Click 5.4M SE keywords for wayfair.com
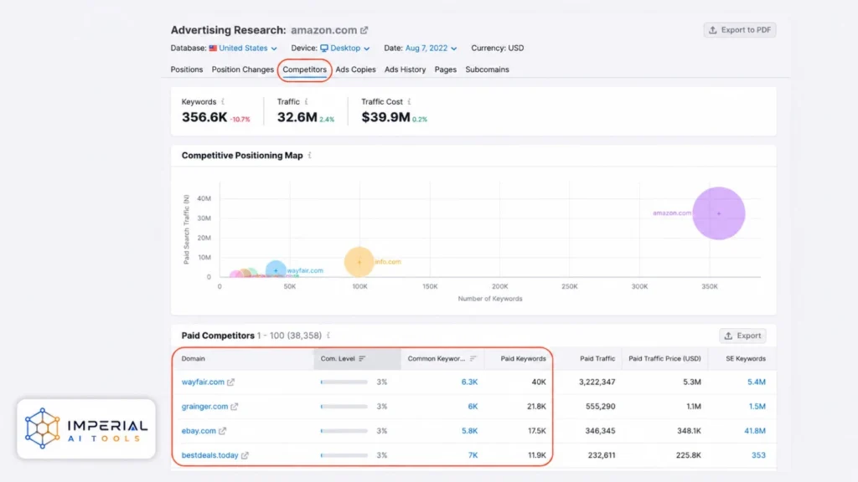858x482 pixels. click(x=757, y=382)
